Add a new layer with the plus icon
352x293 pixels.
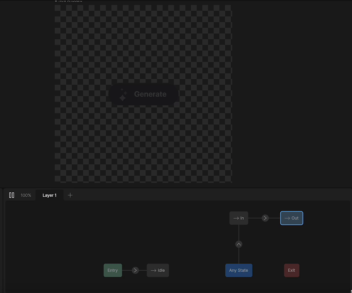[70, 195]
